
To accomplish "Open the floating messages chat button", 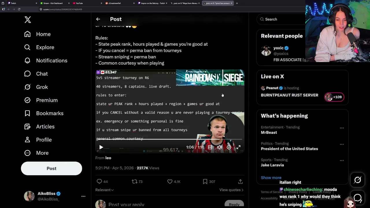I will (x=358, y=198).
